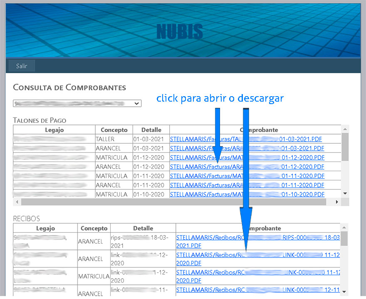Screen dimensions: 366x299
Task: Open the RIPS receipt link dated 18-03-2021
Action: [258, 242]
